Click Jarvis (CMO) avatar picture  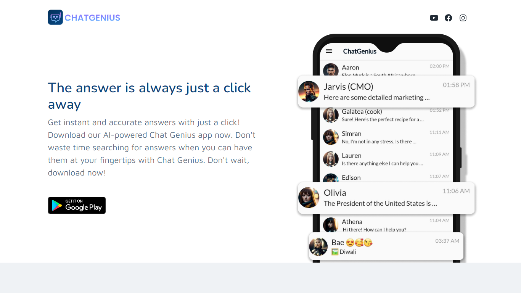pos(309,92)
